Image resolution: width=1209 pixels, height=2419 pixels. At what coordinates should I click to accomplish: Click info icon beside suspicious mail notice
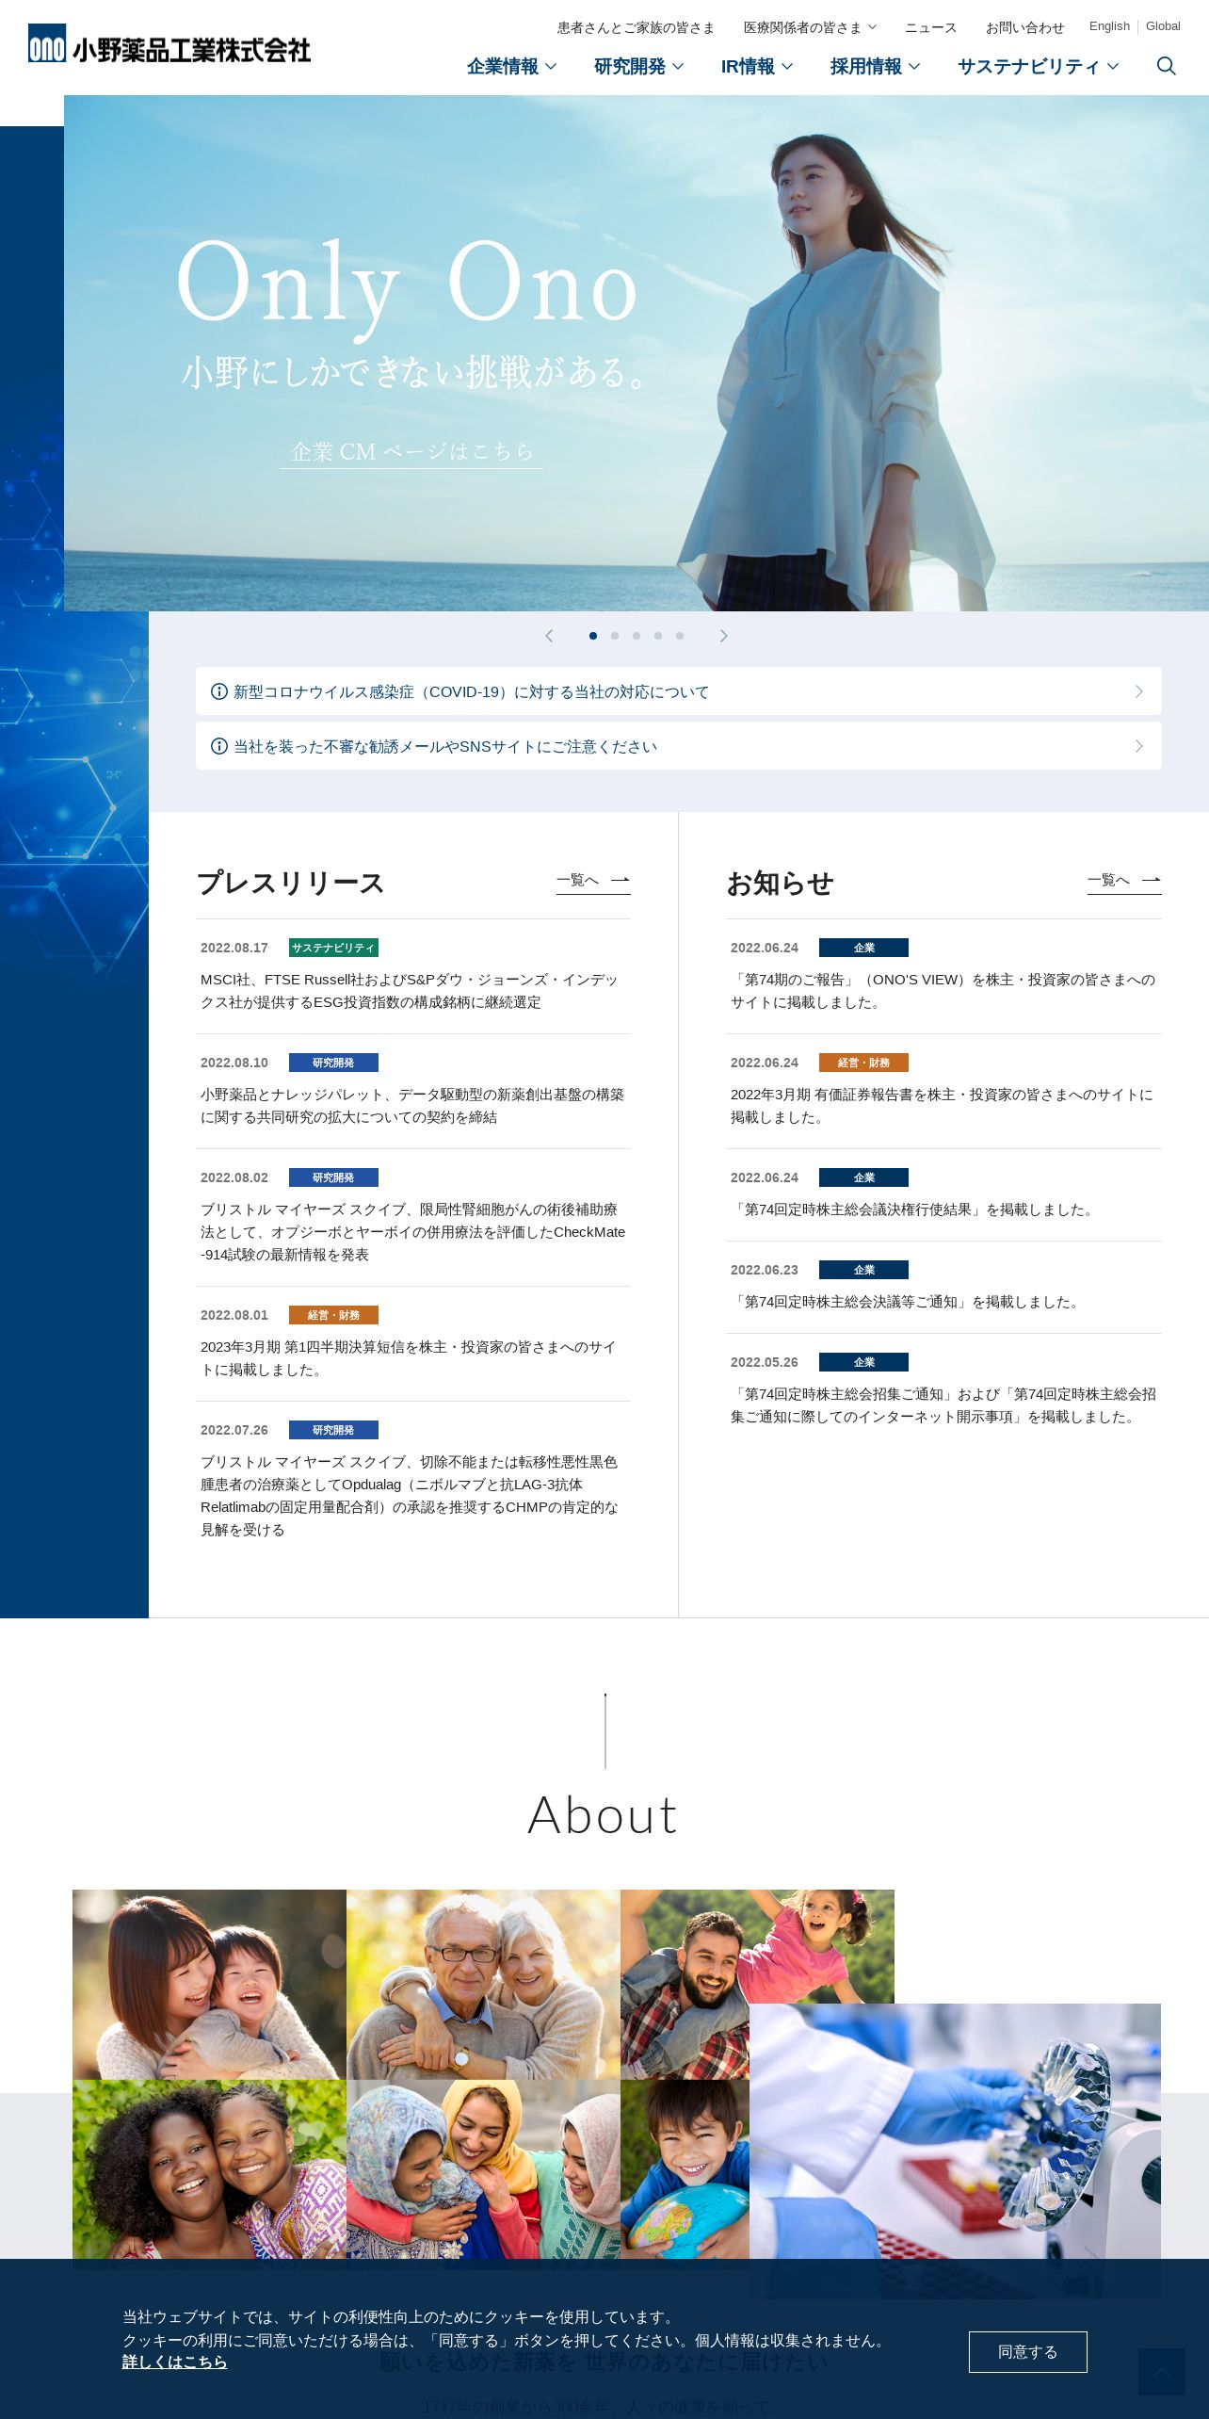tap(219, 746)
